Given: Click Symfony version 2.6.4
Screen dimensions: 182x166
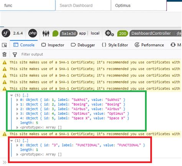Looking at the screenshot, I should click(18, 33).
